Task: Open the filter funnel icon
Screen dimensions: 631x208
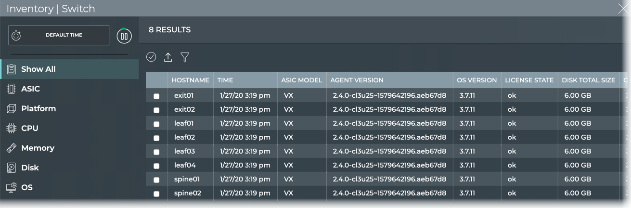Action: 185,57
